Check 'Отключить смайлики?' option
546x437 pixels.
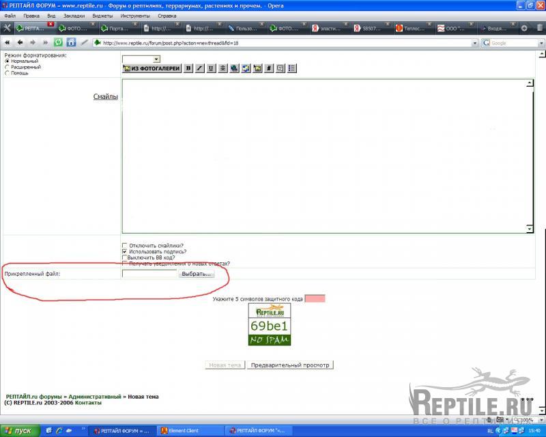click(124, 246)
